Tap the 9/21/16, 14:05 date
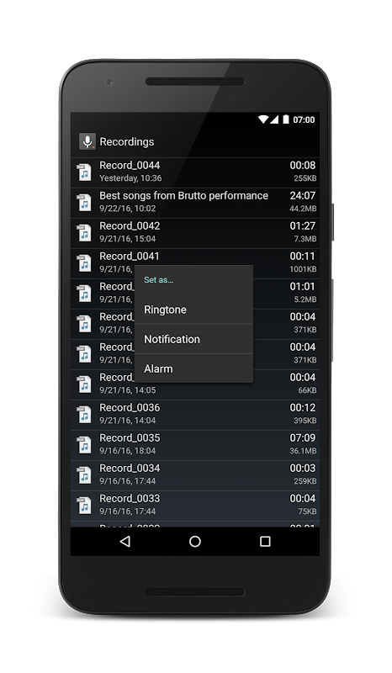392x673 pixels. coord(128,390)
